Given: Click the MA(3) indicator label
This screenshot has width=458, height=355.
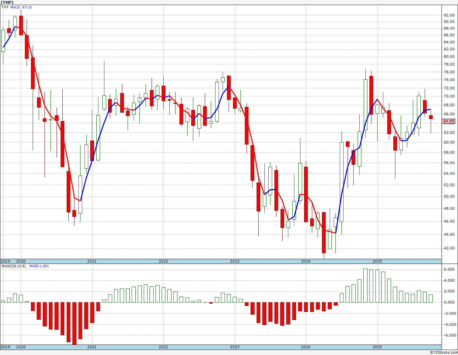Looking at the screenshot, I should 14,7.
